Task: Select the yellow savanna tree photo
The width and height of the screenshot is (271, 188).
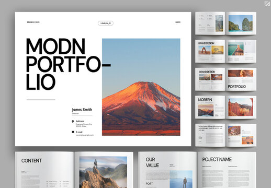Action: [218, 50]
